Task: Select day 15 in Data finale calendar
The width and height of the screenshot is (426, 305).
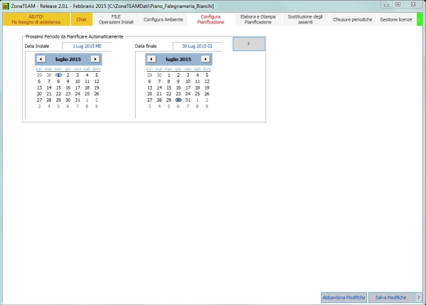Action: (x=169, y=87)
